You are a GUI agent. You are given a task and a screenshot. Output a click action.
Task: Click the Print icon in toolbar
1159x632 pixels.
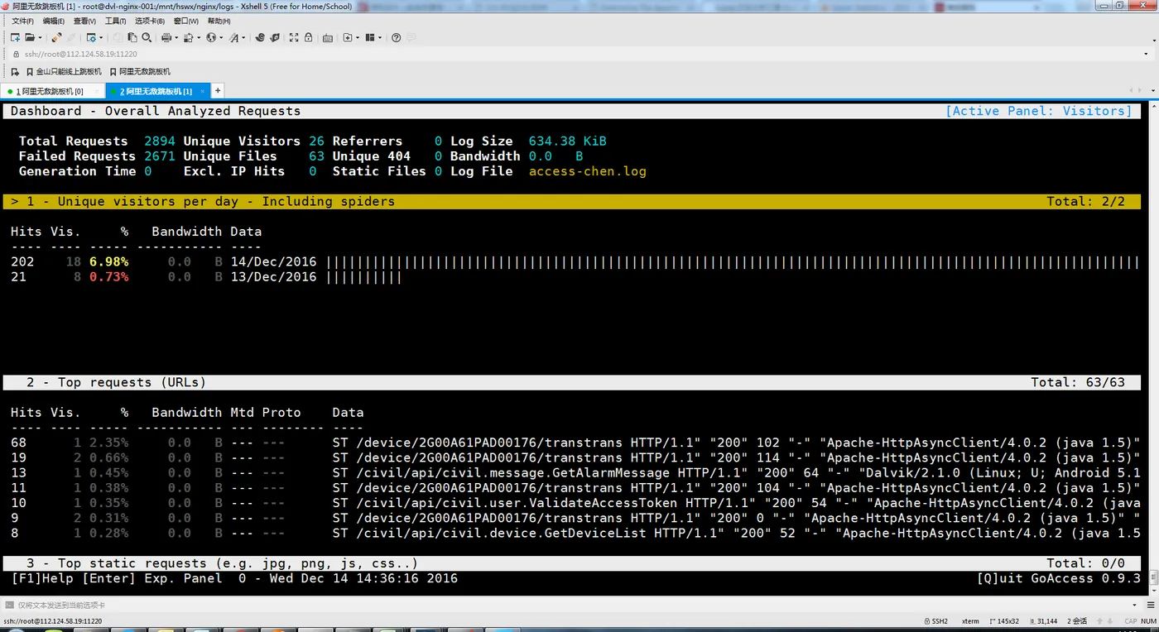(166, 37)
